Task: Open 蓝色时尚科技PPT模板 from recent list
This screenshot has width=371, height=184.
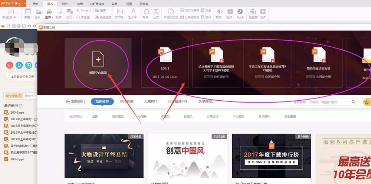Action: 21,146
